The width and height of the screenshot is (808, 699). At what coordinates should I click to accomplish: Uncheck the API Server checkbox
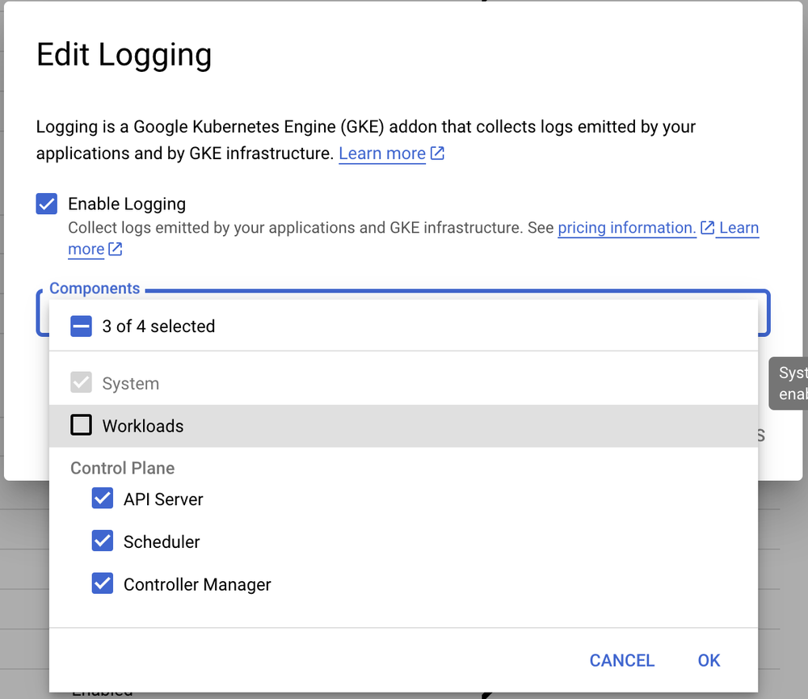coord(103,499)
